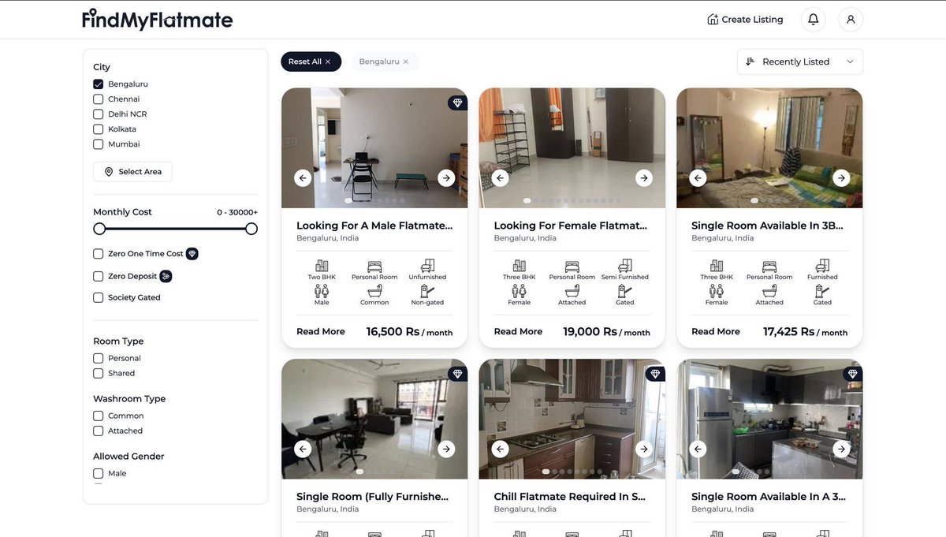This screenshot has width=946, height=537.
Task: Show previous photo on Fully Furnished room listing
Action: point(303,449)
